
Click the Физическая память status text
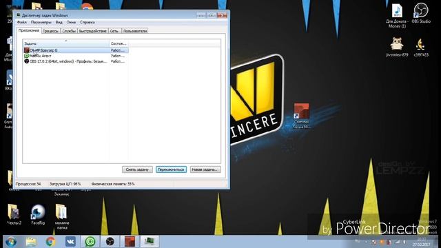pyautogui.click(x=113, y=184)
